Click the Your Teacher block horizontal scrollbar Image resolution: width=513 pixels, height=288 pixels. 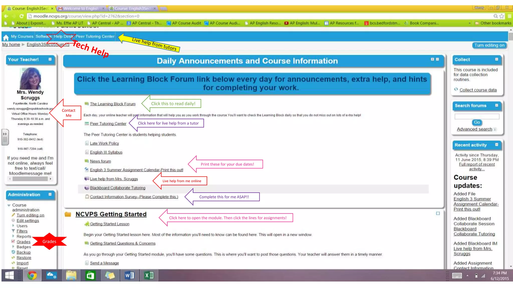click(30, 179)
